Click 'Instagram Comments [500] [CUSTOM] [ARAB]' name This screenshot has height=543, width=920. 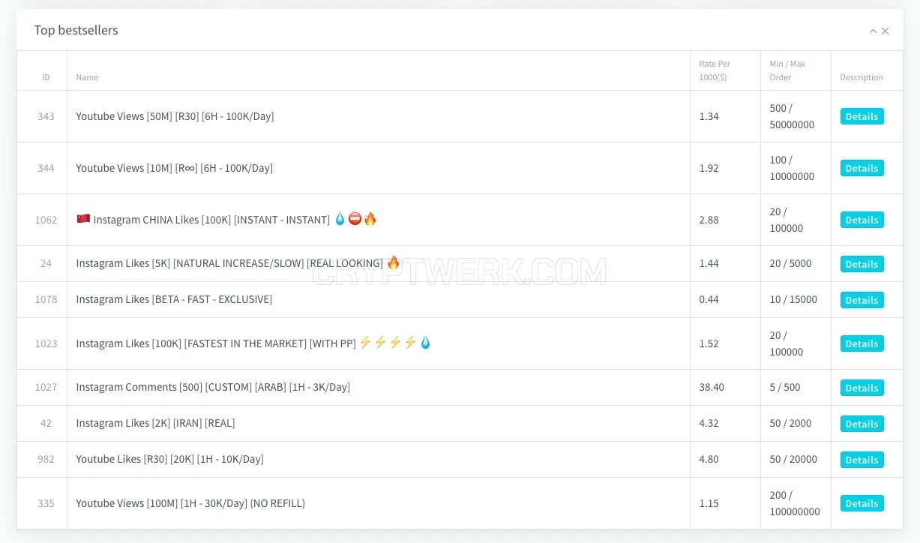[x=213, y=387]
